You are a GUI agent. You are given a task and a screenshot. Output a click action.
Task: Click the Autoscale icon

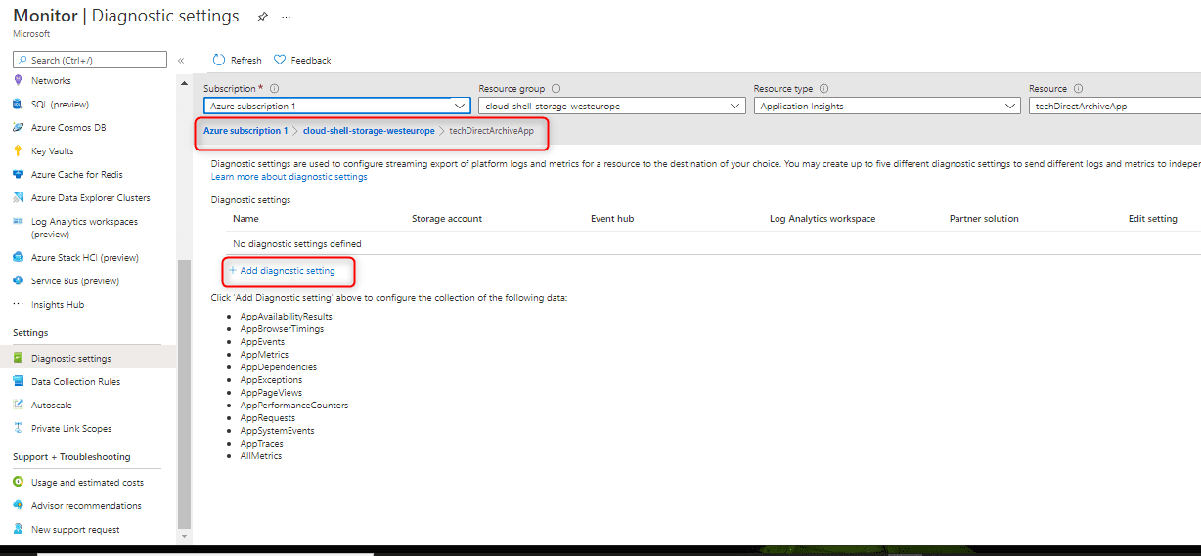click(x=18, y=405)
